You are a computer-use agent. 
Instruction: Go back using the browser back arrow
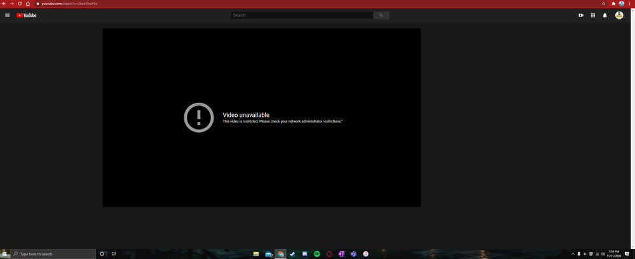click(x=4, y=4)
